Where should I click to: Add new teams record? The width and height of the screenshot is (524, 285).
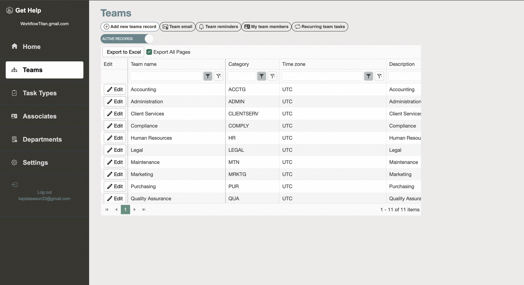(x=130, y=27)
